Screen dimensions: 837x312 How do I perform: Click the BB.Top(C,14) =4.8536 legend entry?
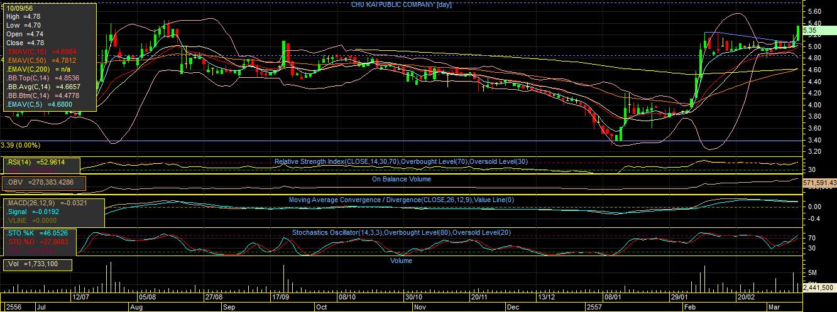(43, 78)
